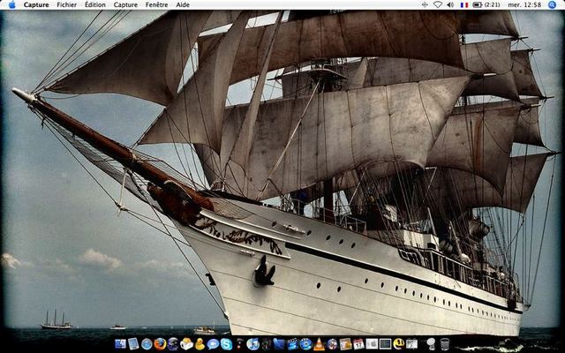Open the dark screen icon in Dock
The height and width of the screenshot is (353, 565).
pyautogui.click(x=385, y=344)
